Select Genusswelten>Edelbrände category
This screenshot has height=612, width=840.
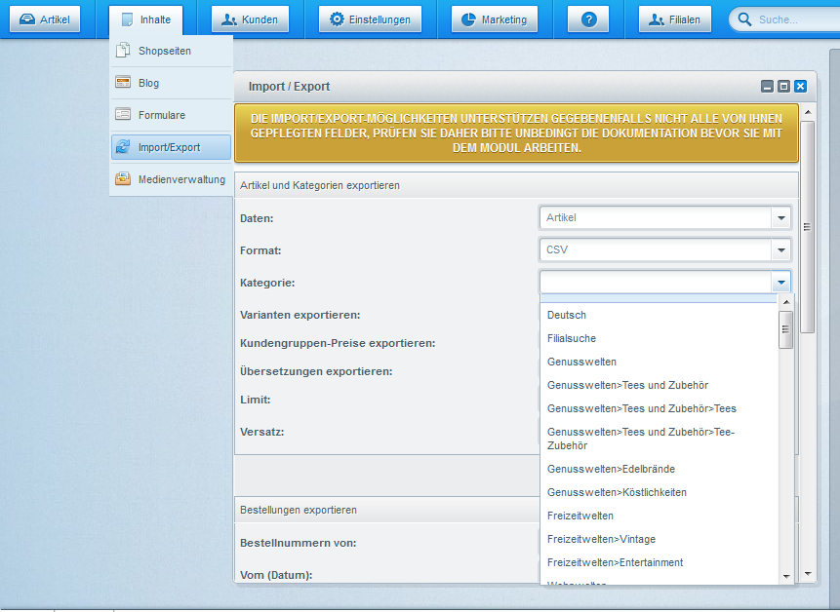611,469
